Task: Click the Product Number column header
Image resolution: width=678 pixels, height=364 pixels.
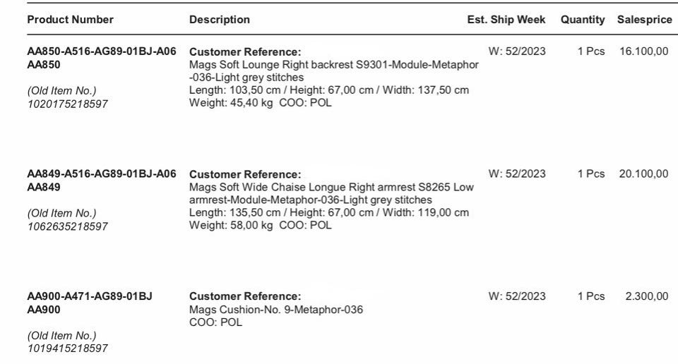Action: 70,20
